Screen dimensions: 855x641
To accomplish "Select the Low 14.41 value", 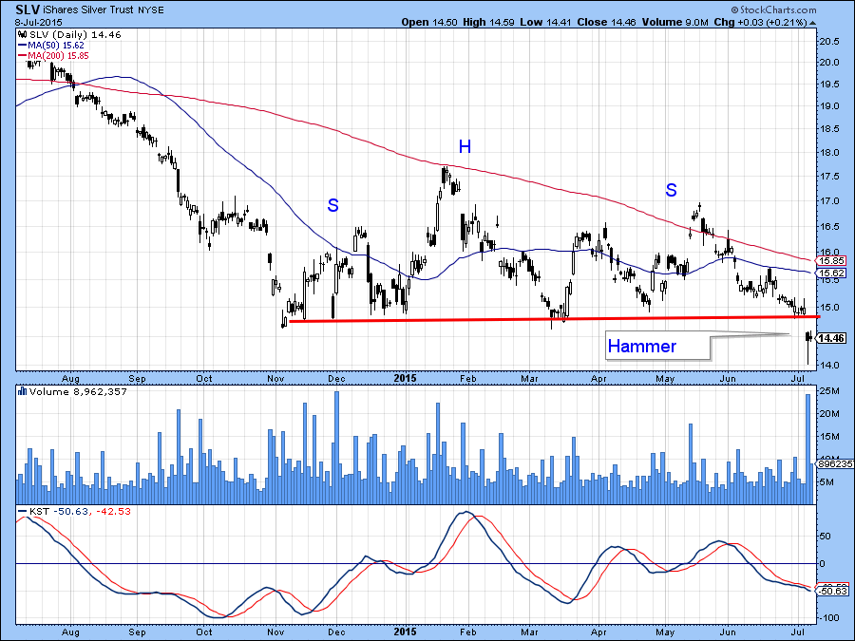I will tap(544, 23).
